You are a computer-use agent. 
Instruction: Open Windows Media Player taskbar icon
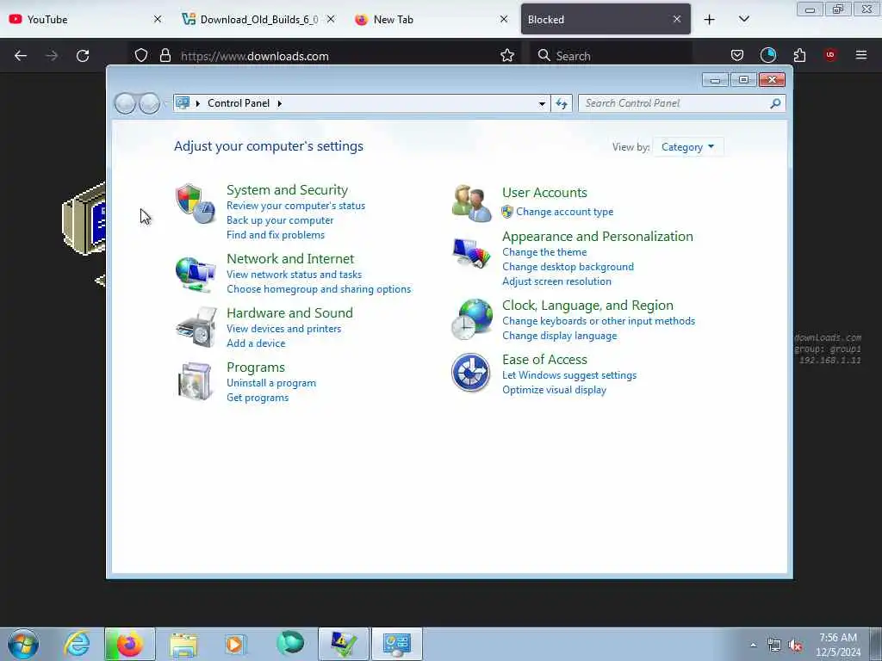click(235, 645)
